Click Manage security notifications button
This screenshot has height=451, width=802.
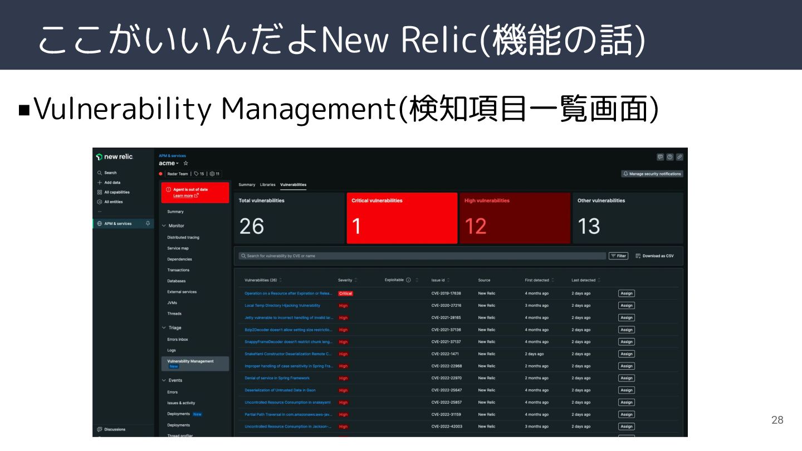click(x=652, y=174)
